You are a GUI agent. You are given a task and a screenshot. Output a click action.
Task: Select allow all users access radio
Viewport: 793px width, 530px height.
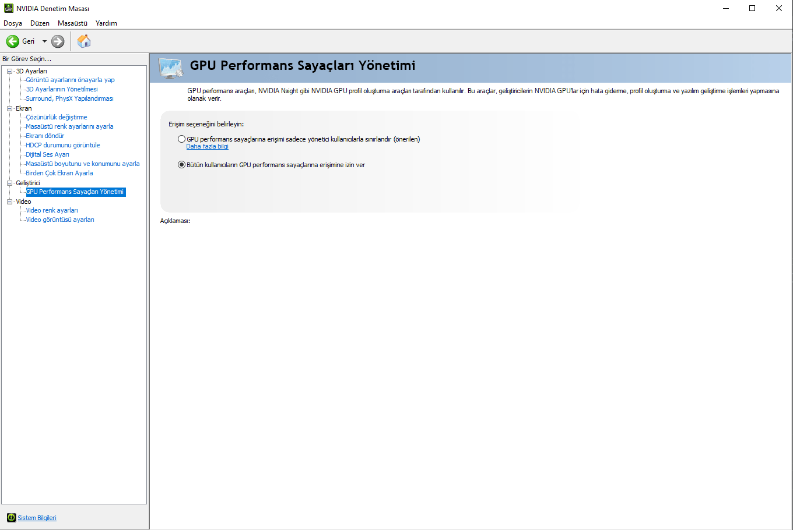182,165
